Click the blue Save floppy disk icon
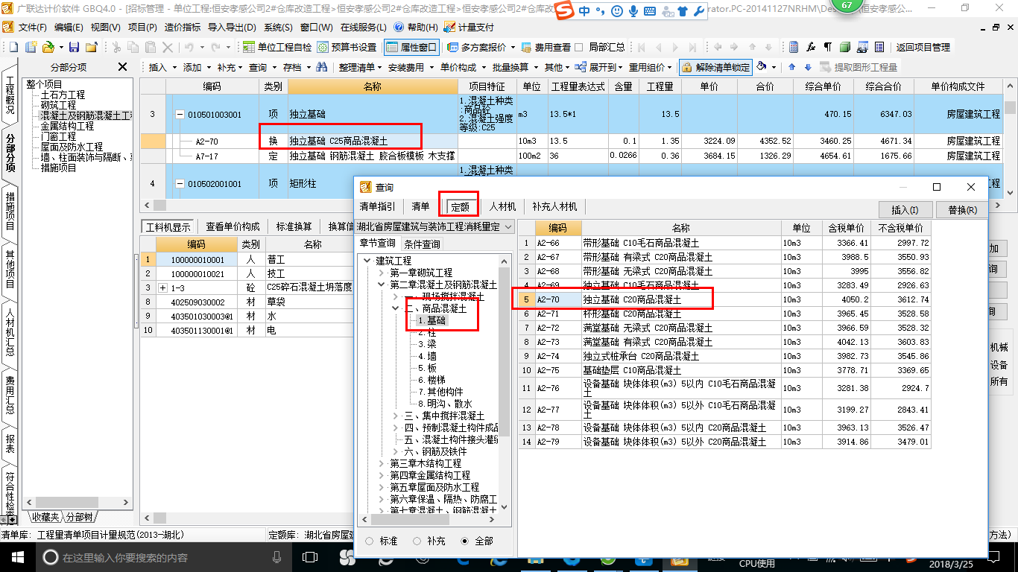The height and width of the screenshot is (572, 1018). tap(75, 47)
